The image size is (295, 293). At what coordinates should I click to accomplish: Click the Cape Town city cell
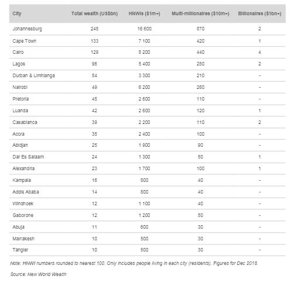point(25,41)
